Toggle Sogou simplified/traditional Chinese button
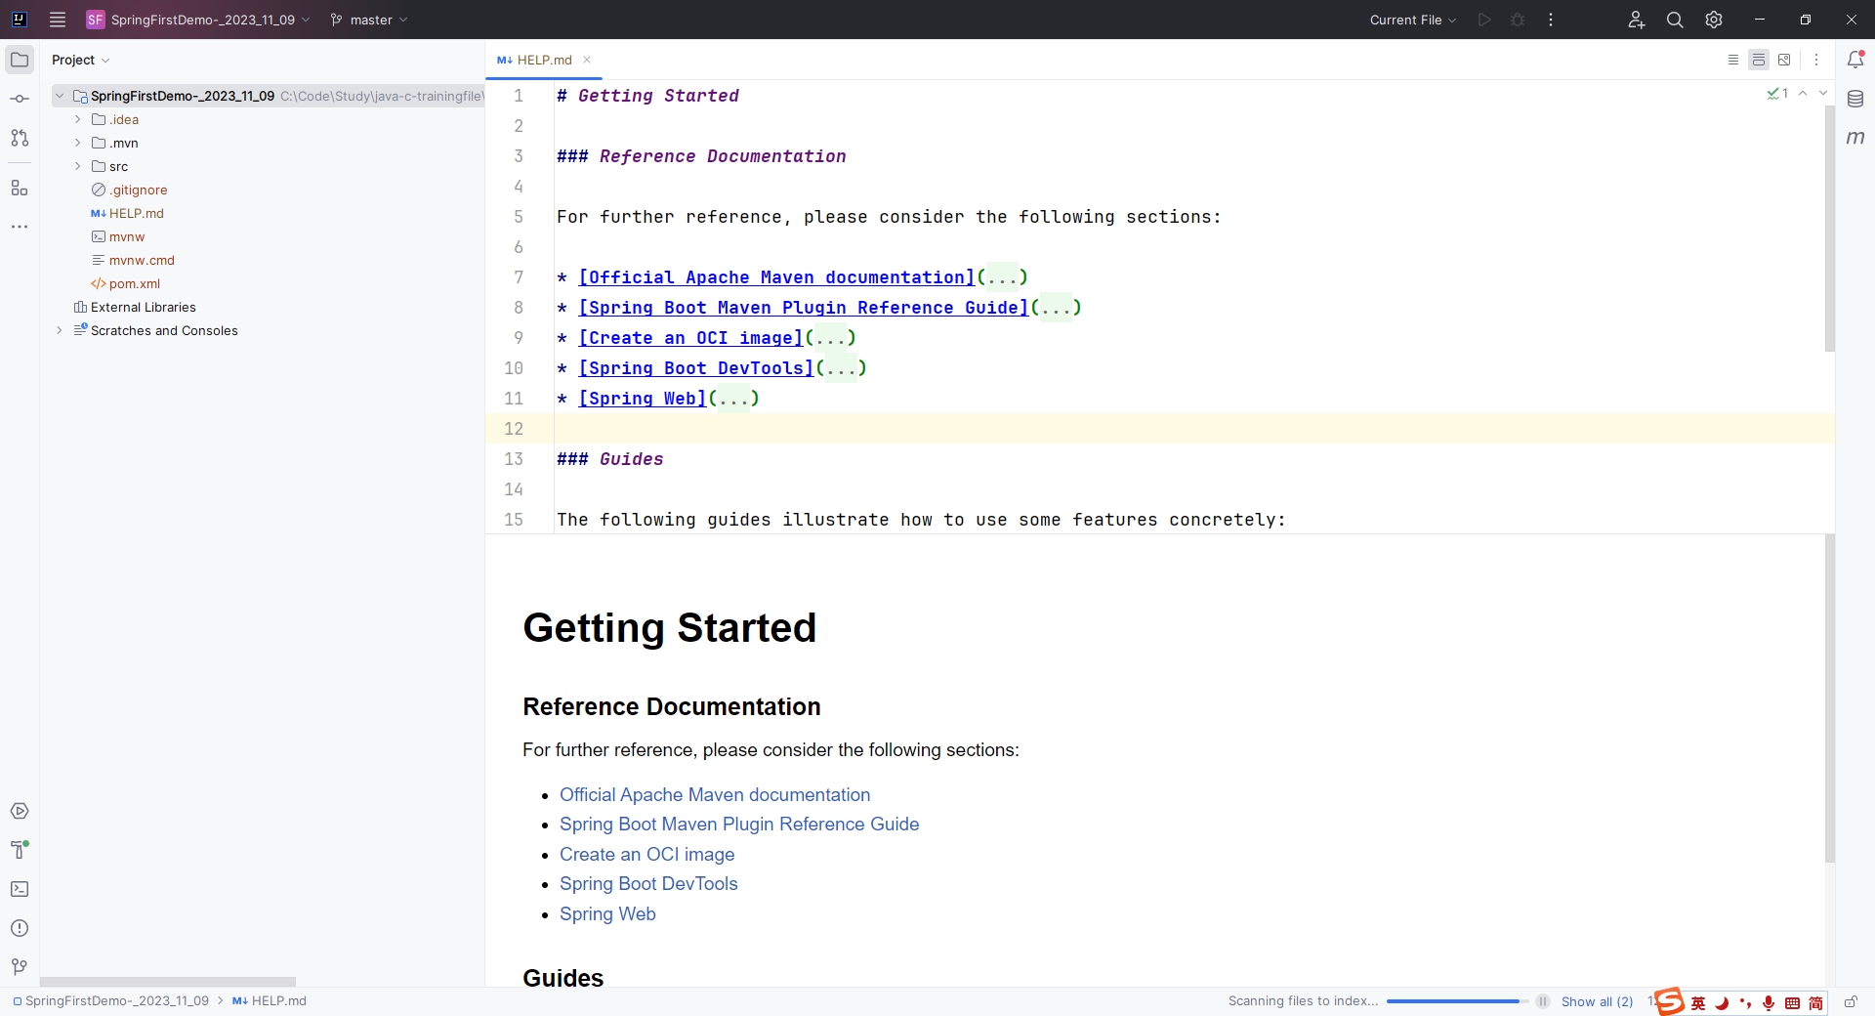This screenshot has width=1875, height=1016. pyautogui.click(x=1815, y=1003)
